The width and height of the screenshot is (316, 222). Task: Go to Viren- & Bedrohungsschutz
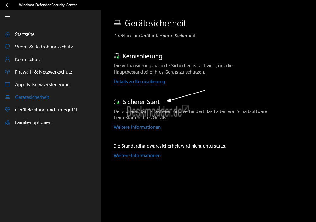[x=44, y=47]
